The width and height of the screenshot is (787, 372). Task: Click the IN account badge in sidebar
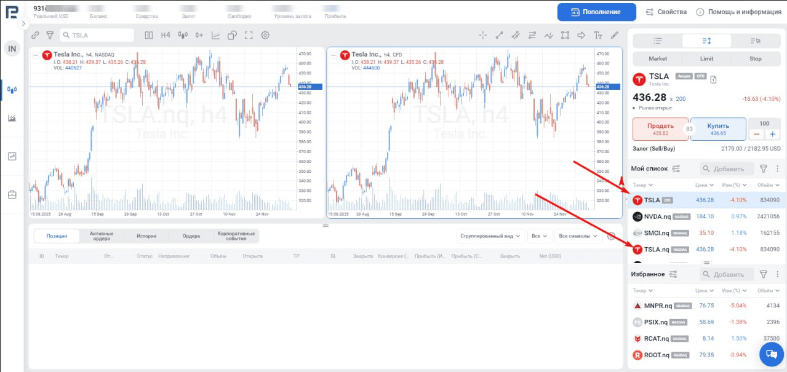[12, 49]
